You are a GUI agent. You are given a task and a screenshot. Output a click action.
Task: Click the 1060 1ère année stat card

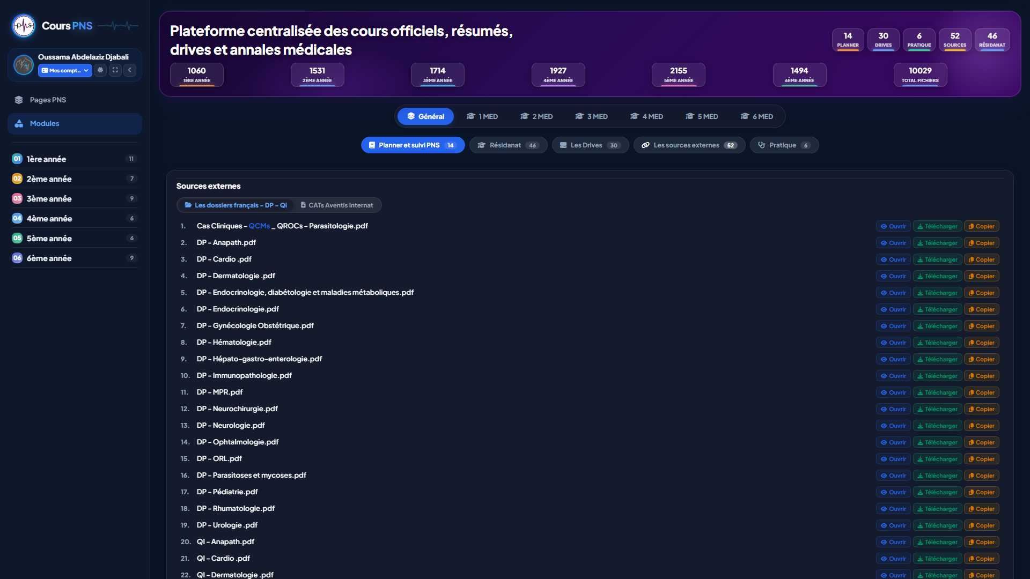click(x=197, y=75)
